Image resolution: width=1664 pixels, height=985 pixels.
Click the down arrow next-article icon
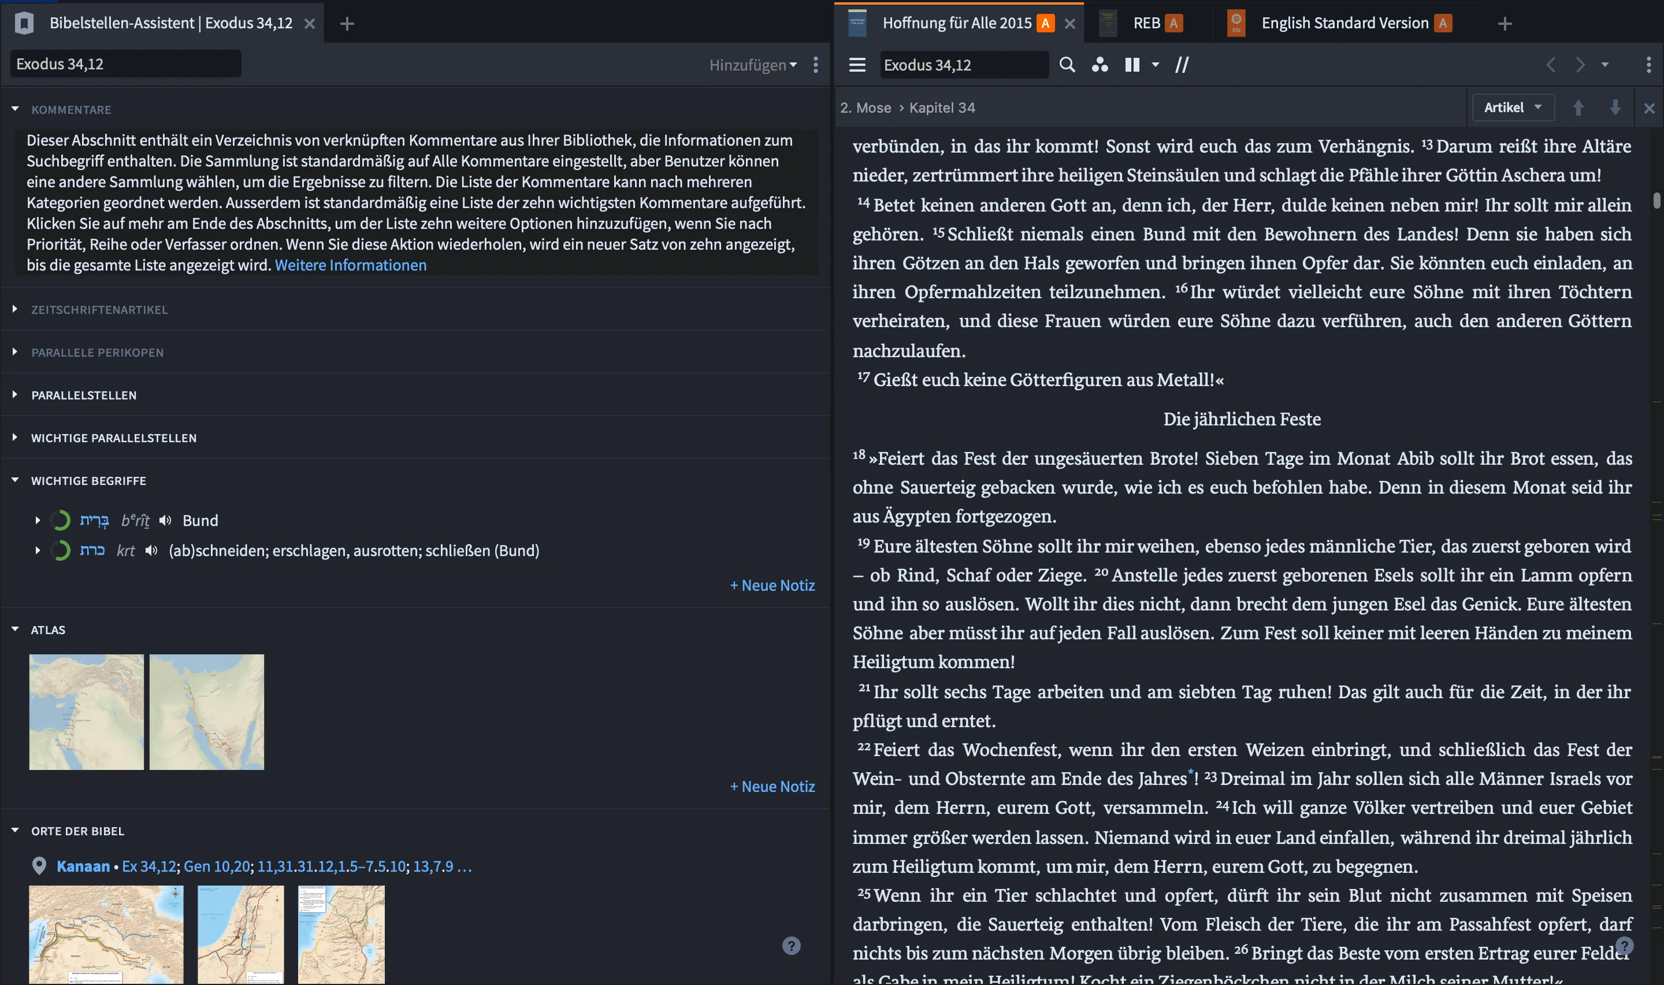click(x=1615, y=108)
